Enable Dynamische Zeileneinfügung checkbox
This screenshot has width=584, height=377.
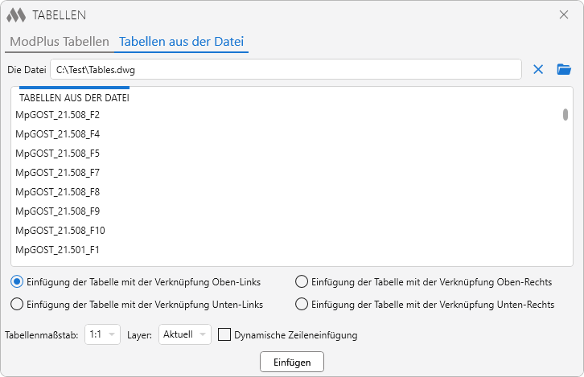(x=225, y=334)
